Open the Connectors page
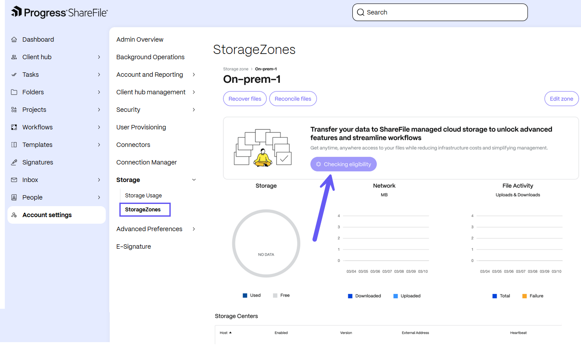Image resolution: width=581 pixels, height=350 pixels. (x=133, y=145)
